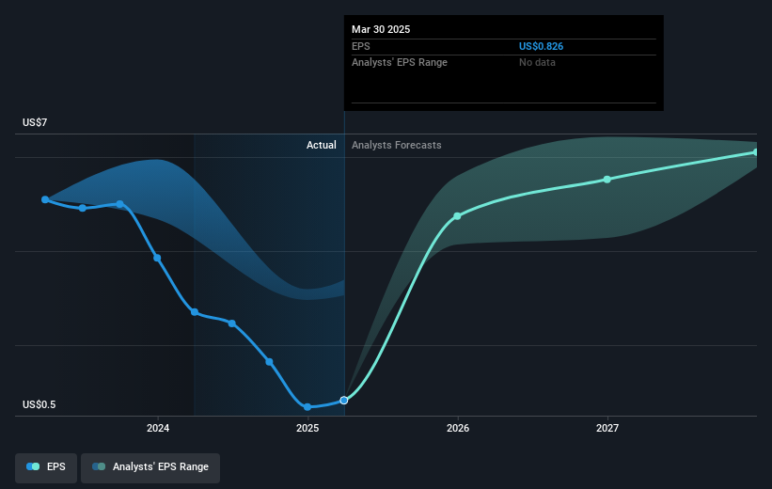Click the Mar 30 2025 tooltip date
The height and width of the screenshot is (489, 772).
pos(381,29)
